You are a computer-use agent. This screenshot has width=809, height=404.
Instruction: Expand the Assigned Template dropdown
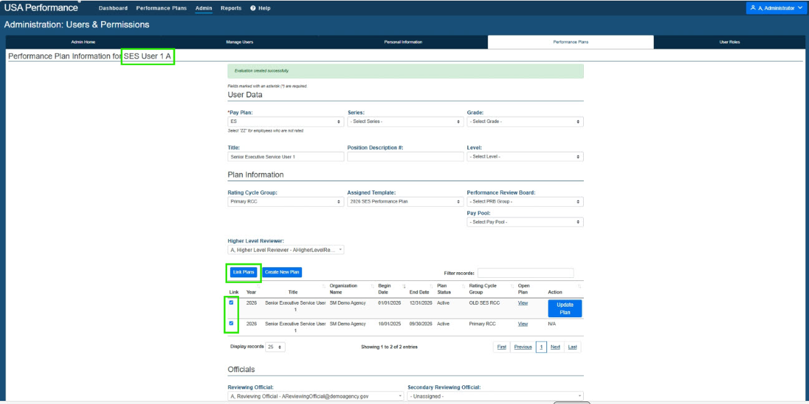coord(405,202)
